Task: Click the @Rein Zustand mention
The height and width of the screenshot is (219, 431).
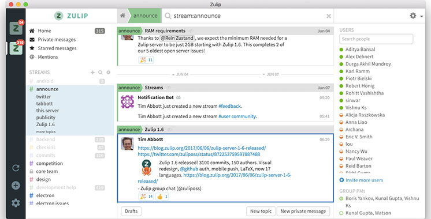Action: click(x=177, y=38)
